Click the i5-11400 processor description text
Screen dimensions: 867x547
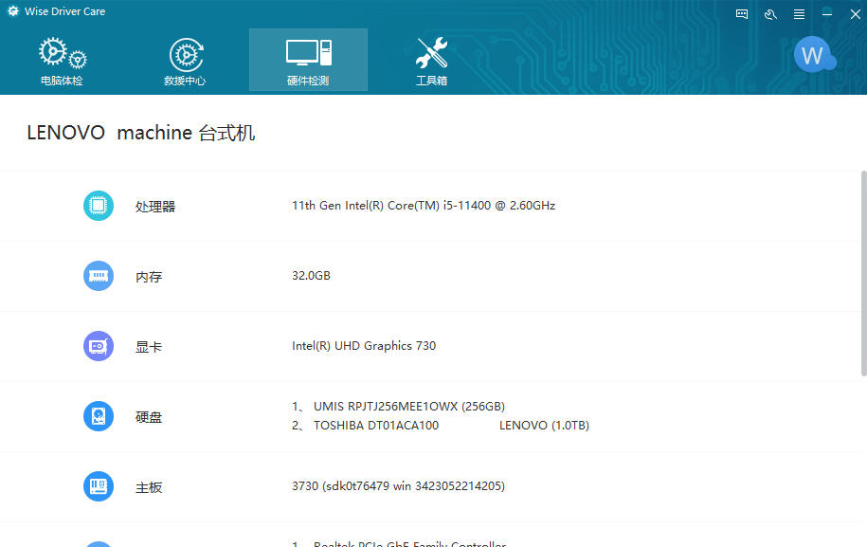tap(424, 205)
